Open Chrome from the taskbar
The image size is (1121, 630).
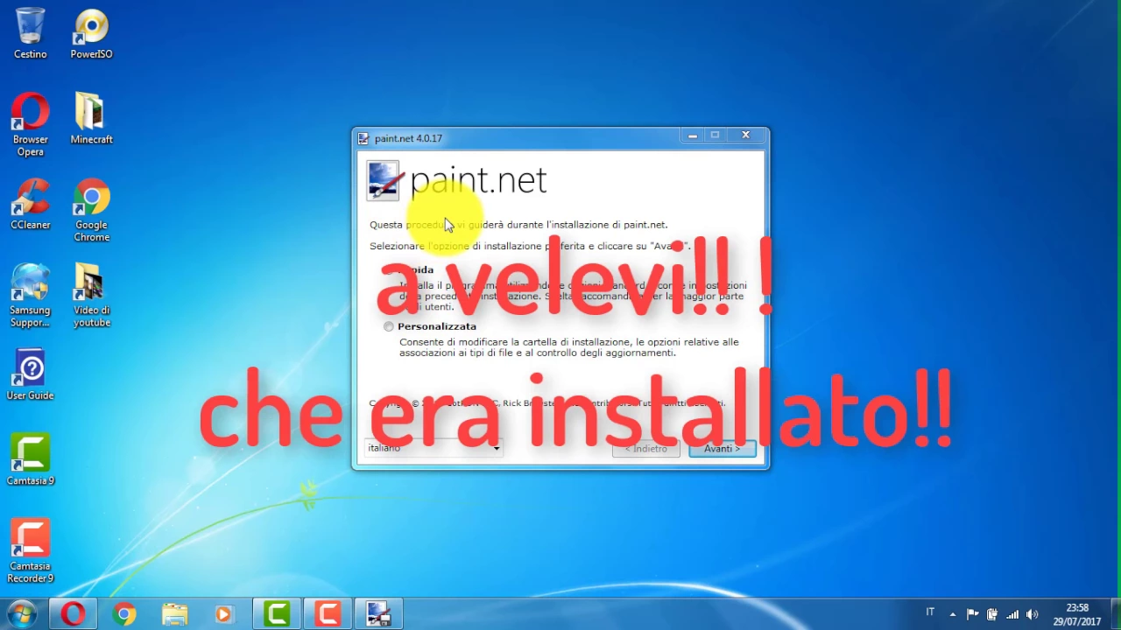123,614
